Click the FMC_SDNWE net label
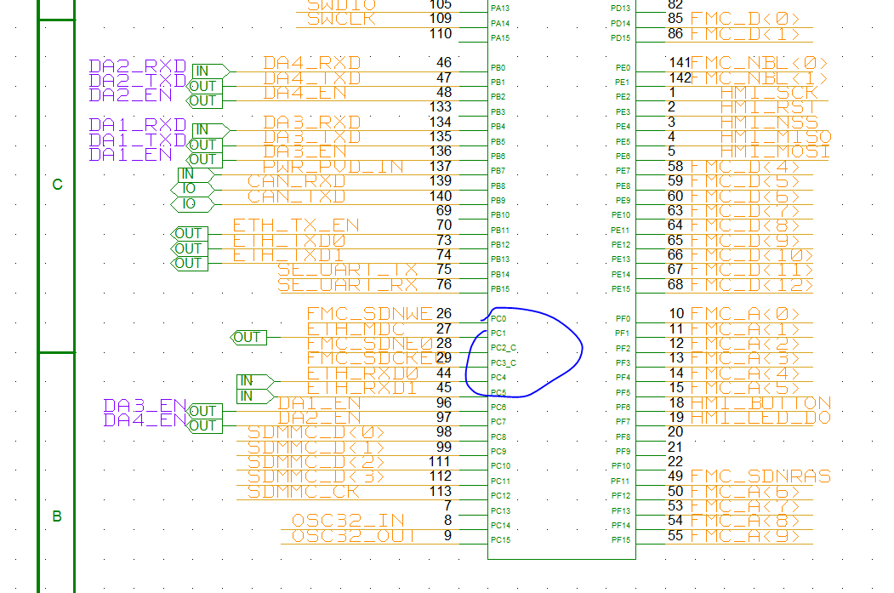894x593 pixels. (369, 314)
